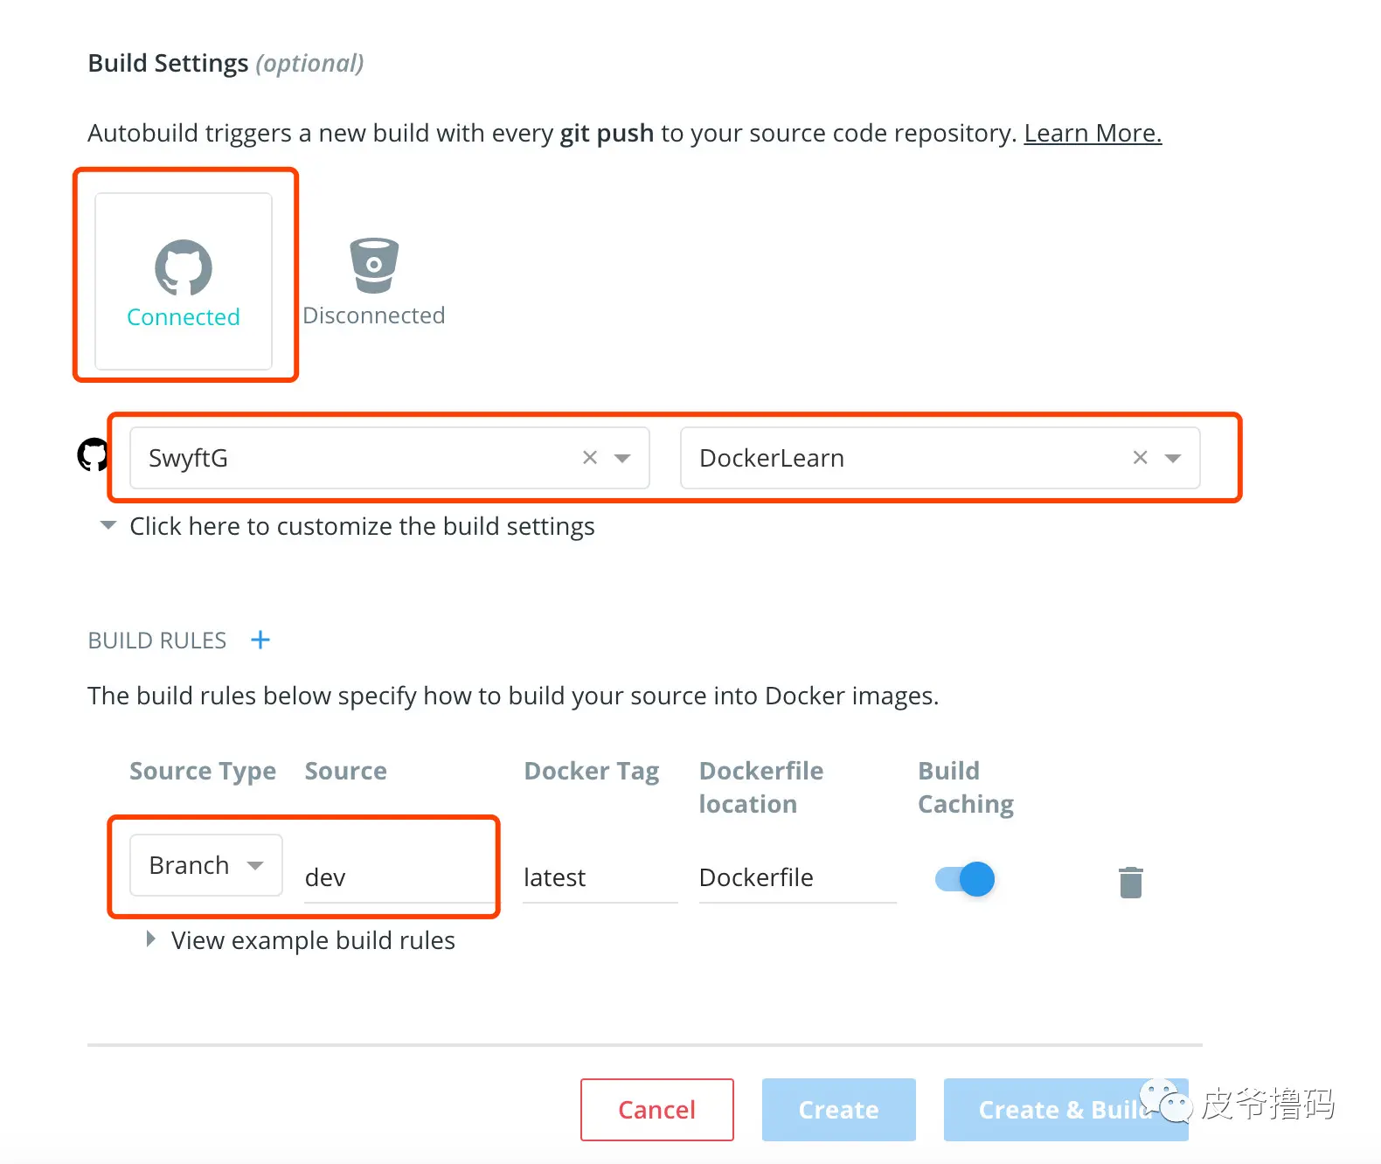Open the SwyftG organization dropdown
The image size is (1381, 1164).
[622, 458]
